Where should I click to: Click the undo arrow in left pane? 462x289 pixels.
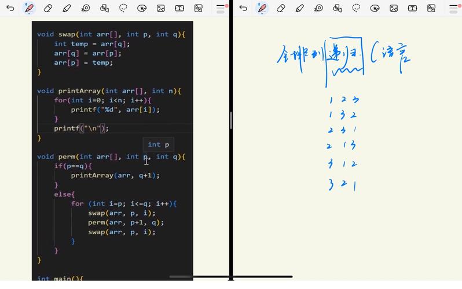coord(10,8)
